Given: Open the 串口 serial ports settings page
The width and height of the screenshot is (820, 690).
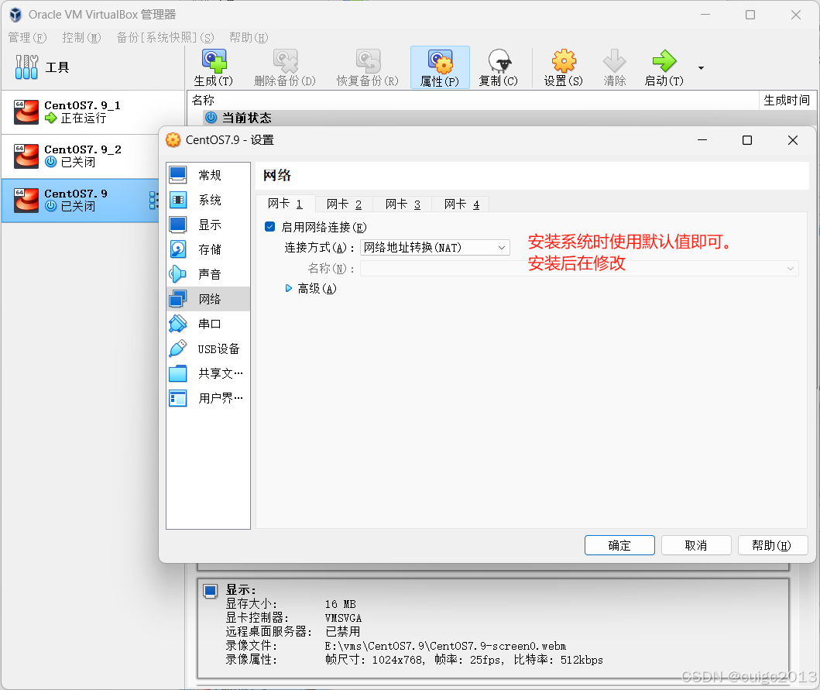Looking at the screenshot, I should tap(208, 324).
